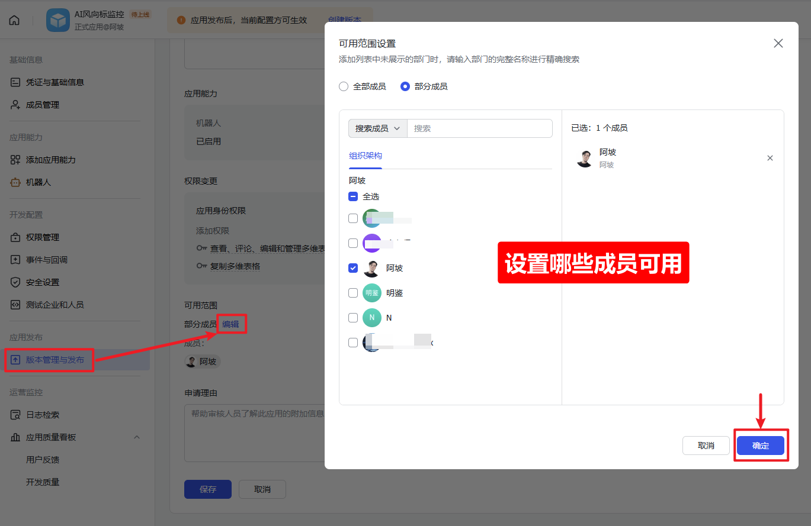The height and width of the screenshot is (526, 811).
Task: Click the N avatar in member list
Action: click(372, 318)
